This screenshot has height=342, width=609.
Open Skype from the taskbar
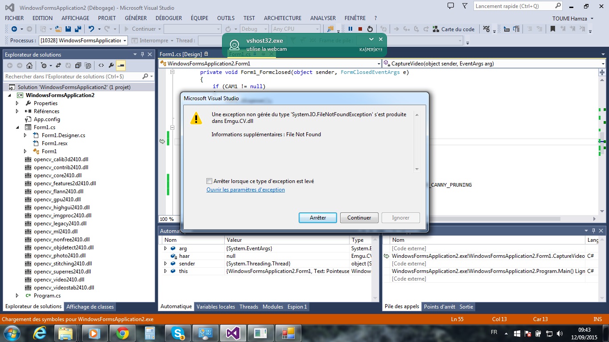click(178, 333)
